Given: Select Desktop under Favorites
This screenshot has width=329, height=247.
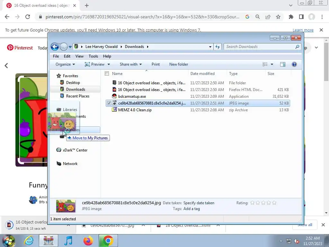Looking at the screenshot, I should (73, 83).
